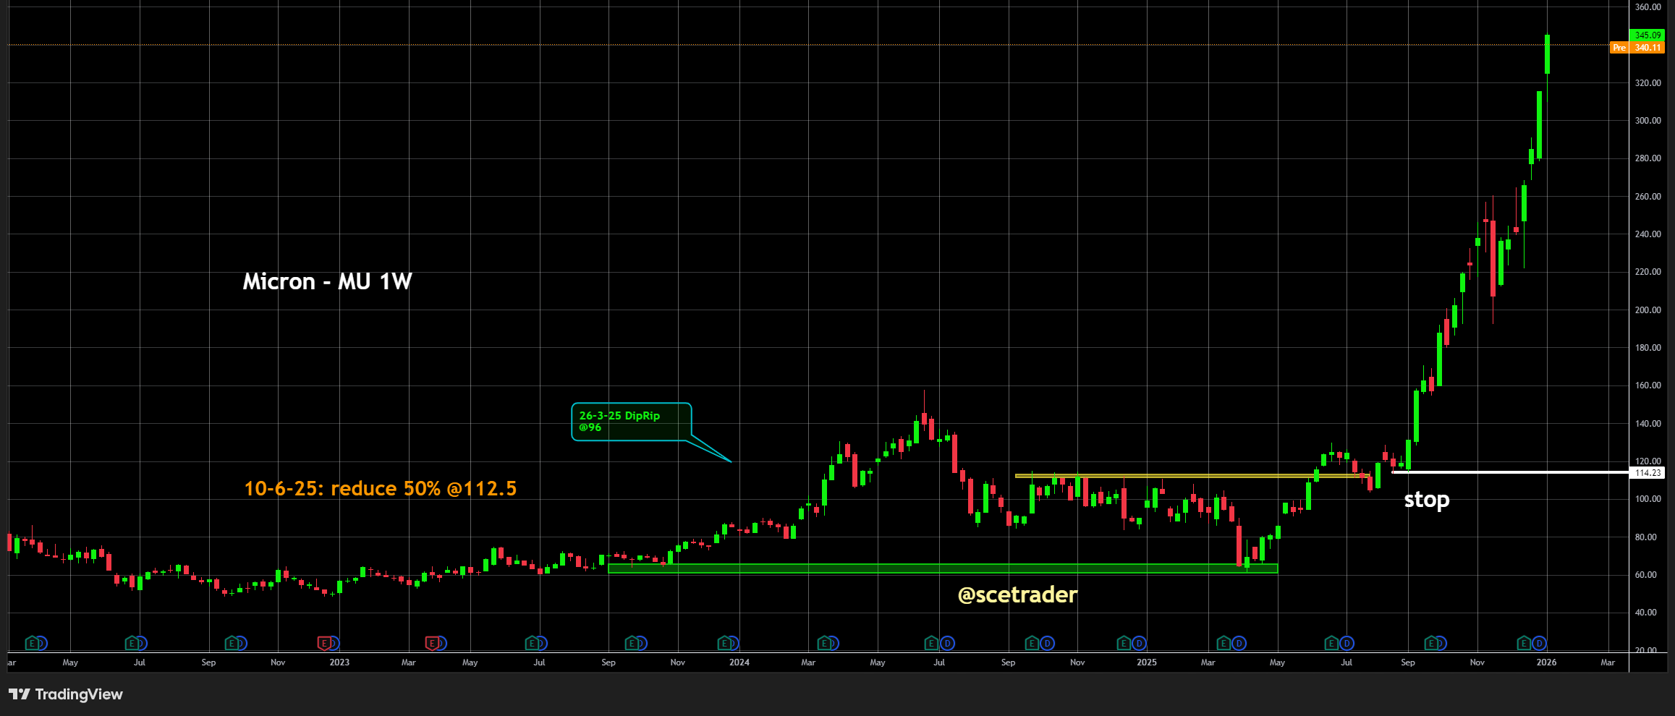Select the earnings marker near September 2023
This screenshot has height=716, width=1675.
pos(632,643)
